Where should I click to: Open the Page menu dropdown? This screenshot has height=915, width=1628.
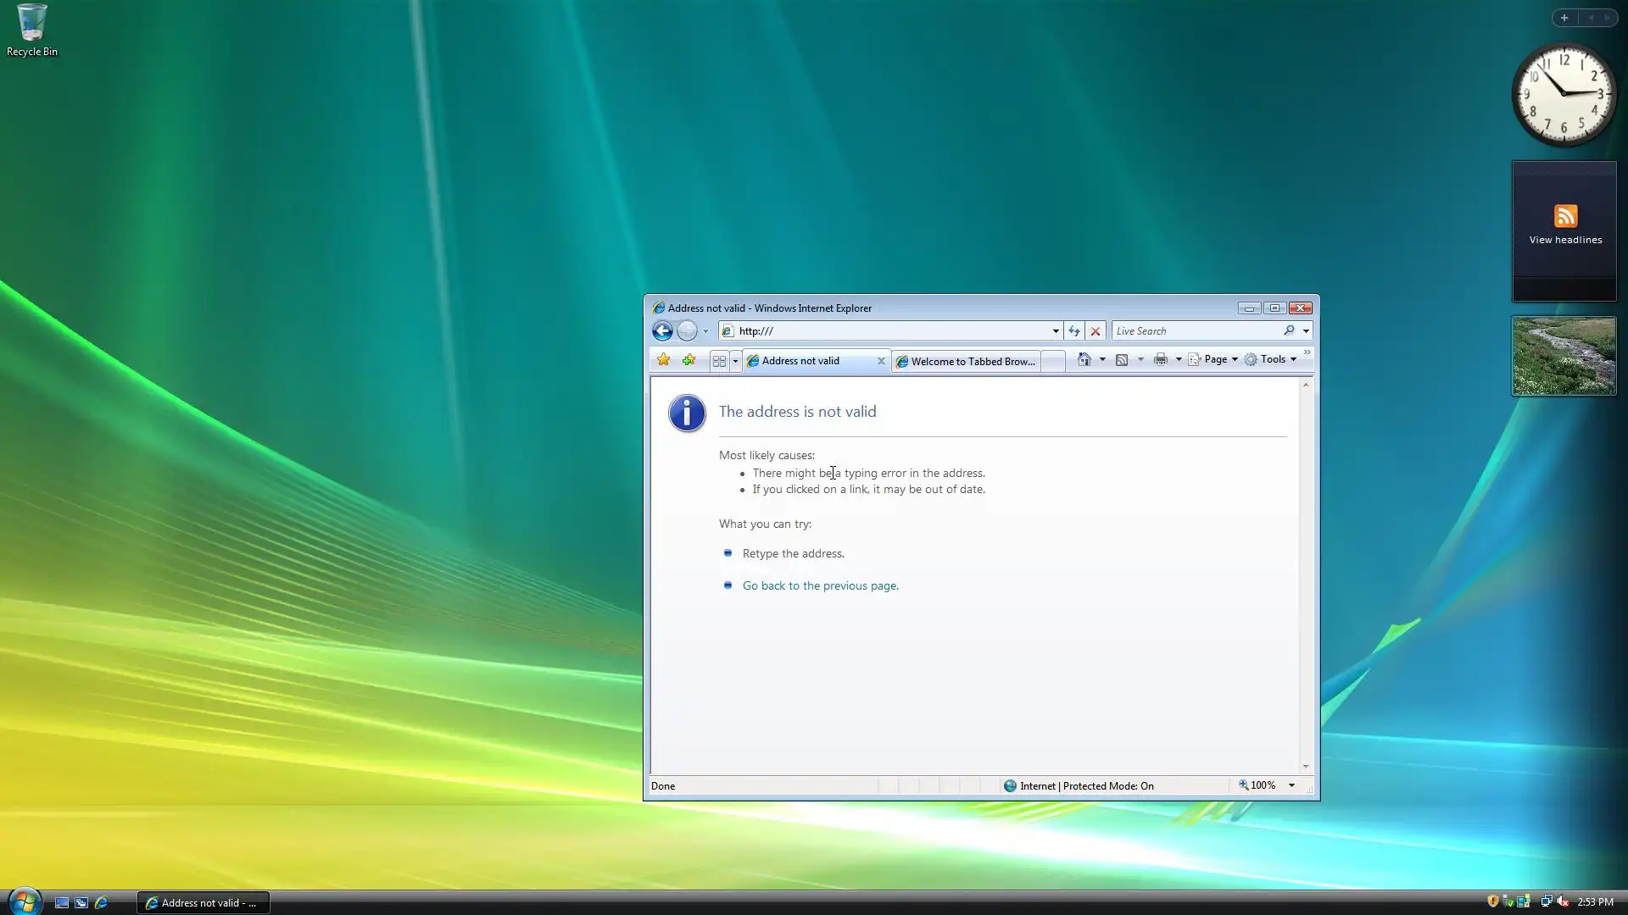tap(1215, 359)
